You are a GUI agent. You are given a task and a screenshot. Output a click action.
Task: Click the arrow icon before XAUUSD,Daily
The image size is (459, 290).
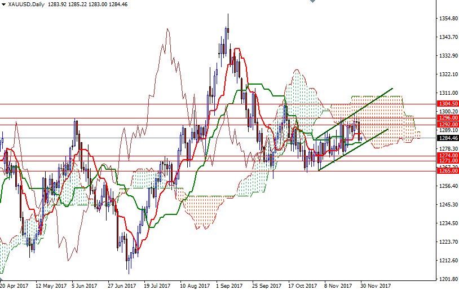tap(3, 5)
